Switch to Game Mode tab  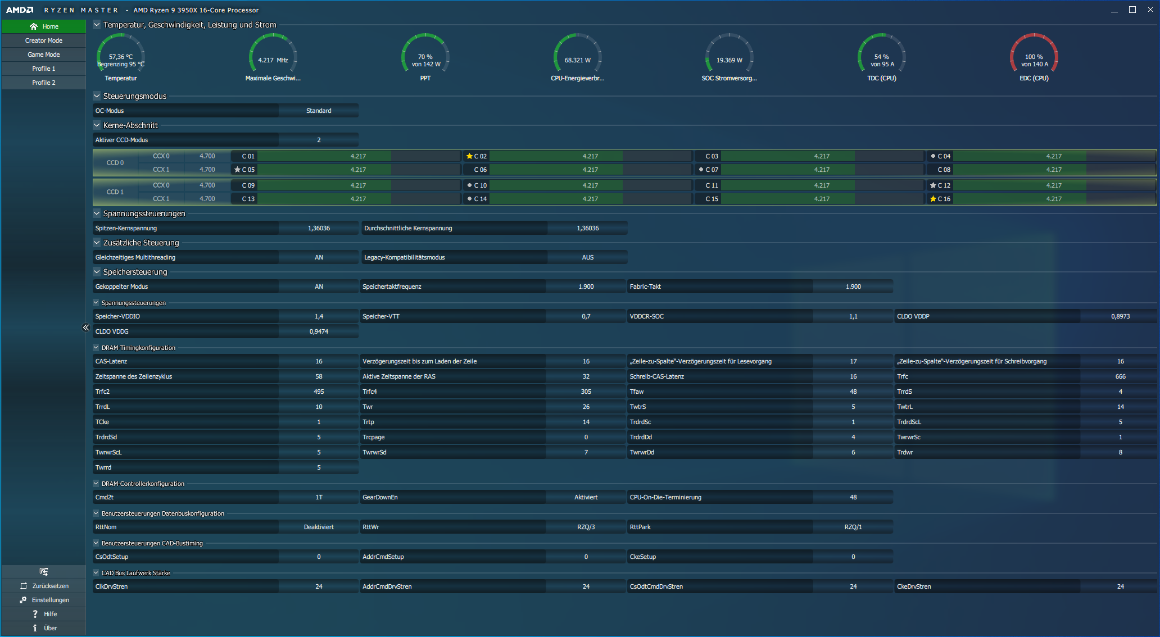tap(44, 54)
